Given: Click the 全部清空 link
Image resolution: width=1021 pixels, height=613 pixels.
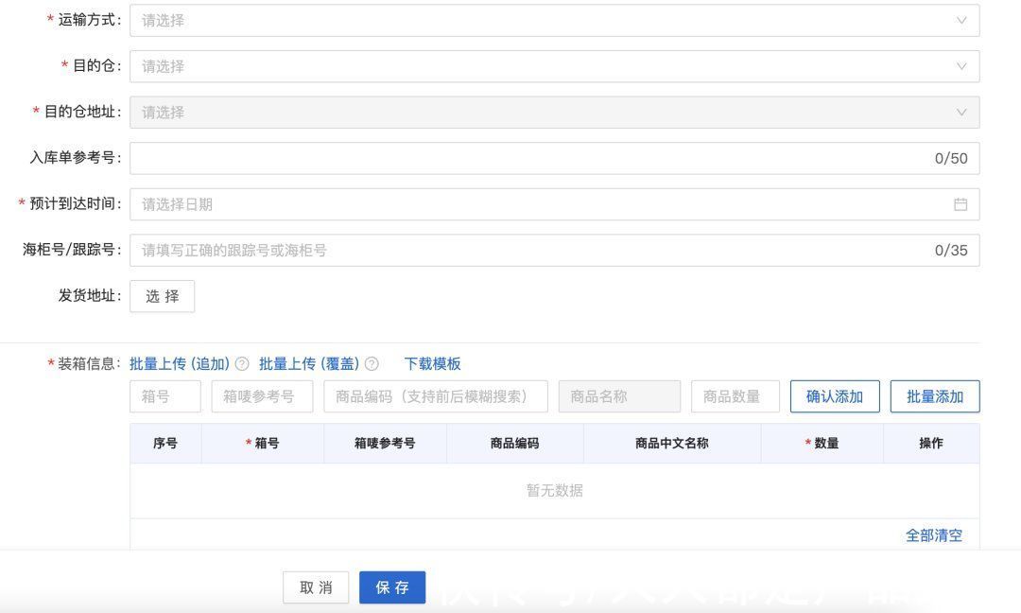Looking at the screenshot, I should point(934,535).
